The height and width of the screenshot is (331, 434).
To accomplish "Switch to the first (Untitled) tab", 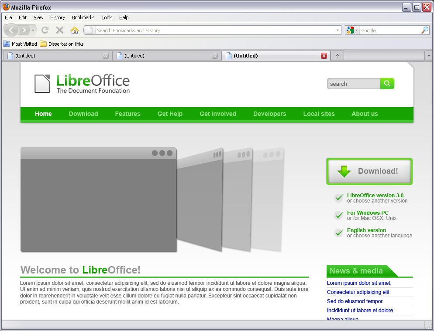I will coord(57,56).
